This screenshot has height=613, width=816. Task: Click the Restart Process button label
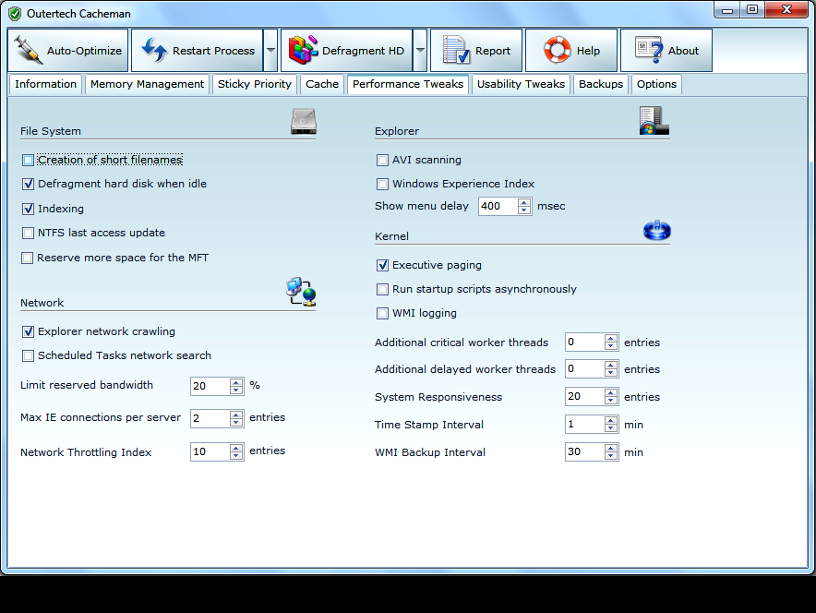[213, 51]
